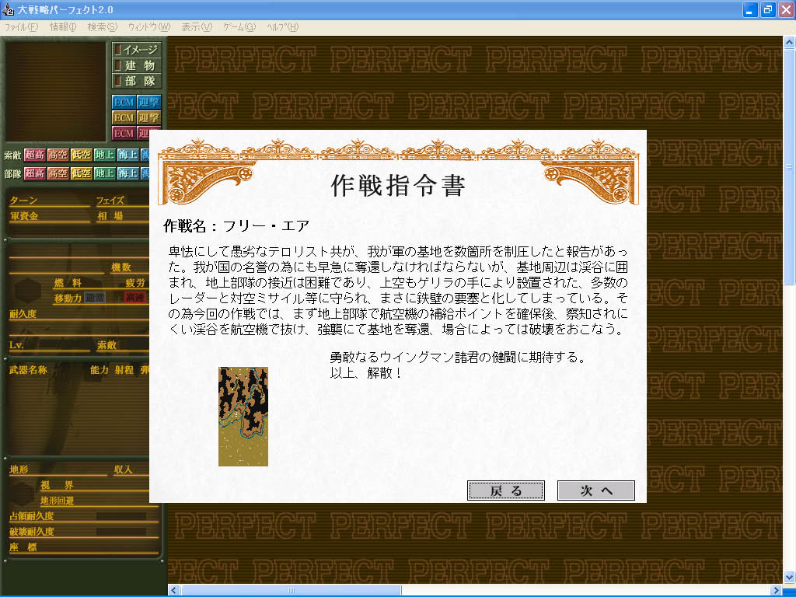
Task: Toggle the blue ECM indicator
Action: click(124, 102)
